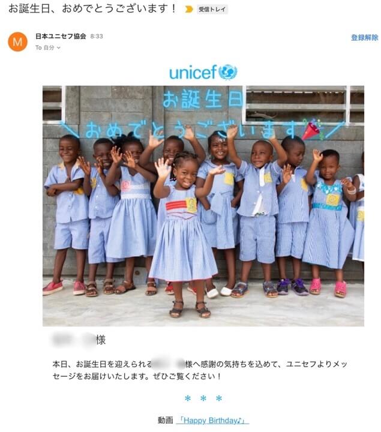Click the three blue asterisks divider
The height and width of the screenshot is (432, 381).
pyautogui.click(x=203, y=398)
